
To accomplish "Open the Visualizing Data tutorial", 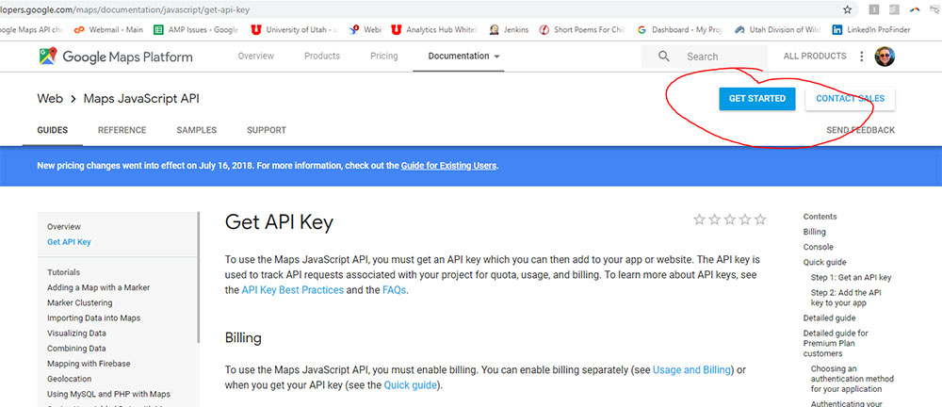I will point(77,334).
